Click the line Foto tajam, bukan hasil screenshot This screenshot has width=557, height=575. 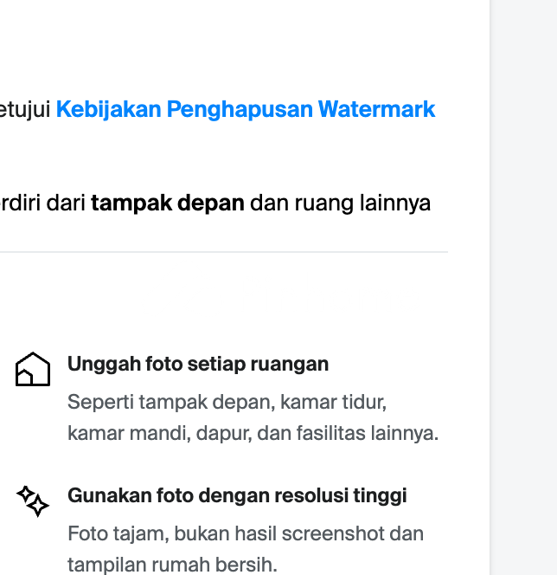pyautogui.click(x=246, y=533)
